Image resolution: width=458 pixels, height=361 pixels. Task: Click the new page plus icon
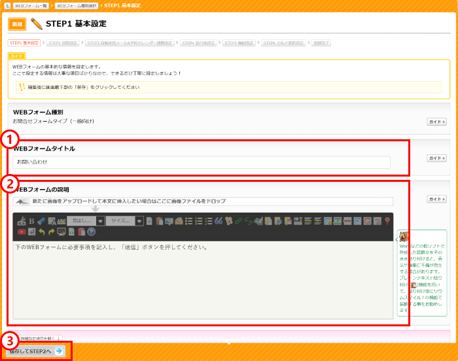point(149,221)
